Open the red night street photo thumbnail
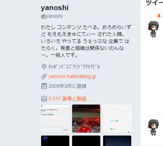The image size is (163, 146). (86, 119)
